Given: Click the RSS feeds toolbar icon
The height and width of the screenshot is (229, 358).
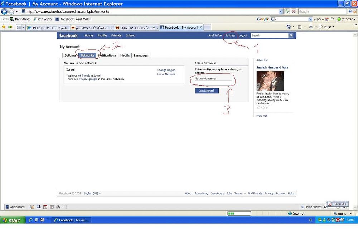Looking at the screenshot, I should click(x=300, y=27).
